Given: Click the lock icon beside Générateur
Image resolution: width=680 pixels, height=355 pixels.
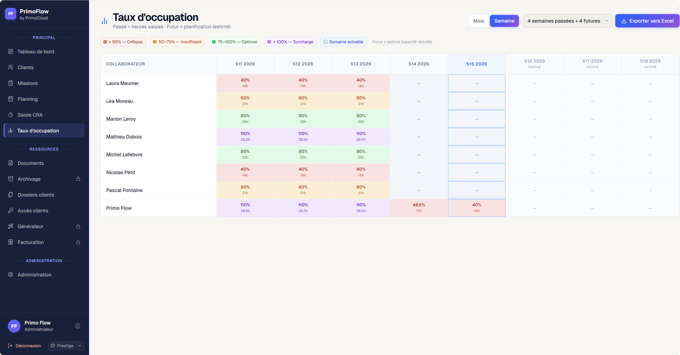Looking at the screenshot, I should (x=78, y=226).
